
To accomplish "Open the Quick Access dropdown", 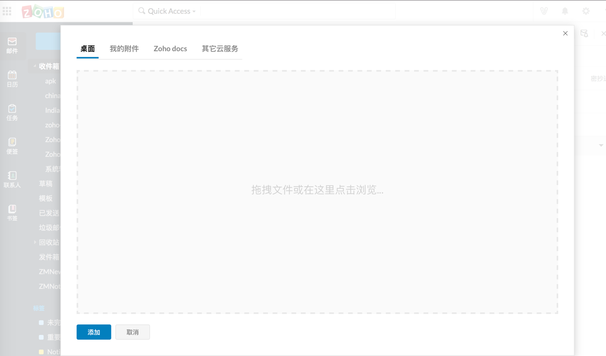I will click(x=194, y=11).
